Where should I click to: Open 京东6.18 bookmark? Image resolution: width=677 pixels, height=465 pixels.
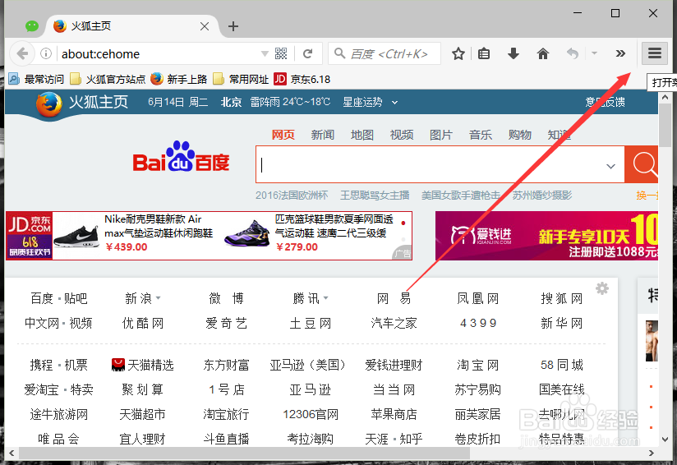click(x=302, y=79)
